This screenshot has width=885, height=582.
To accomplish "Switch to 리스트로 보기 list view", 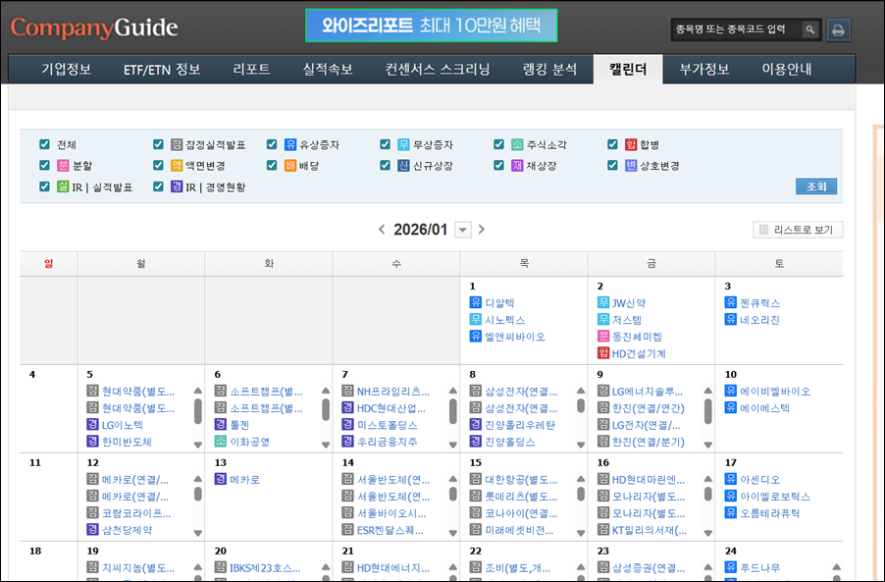I will point(798,230).
